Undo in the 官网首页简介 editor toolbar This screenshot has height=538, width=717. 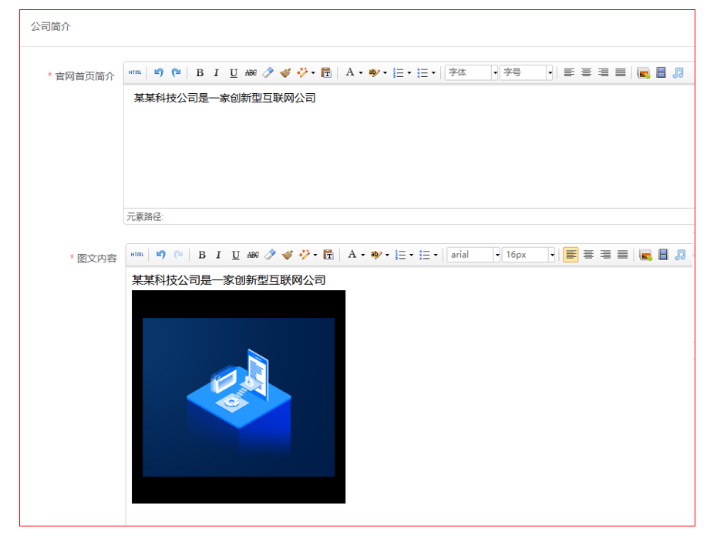tap(159, 72)
